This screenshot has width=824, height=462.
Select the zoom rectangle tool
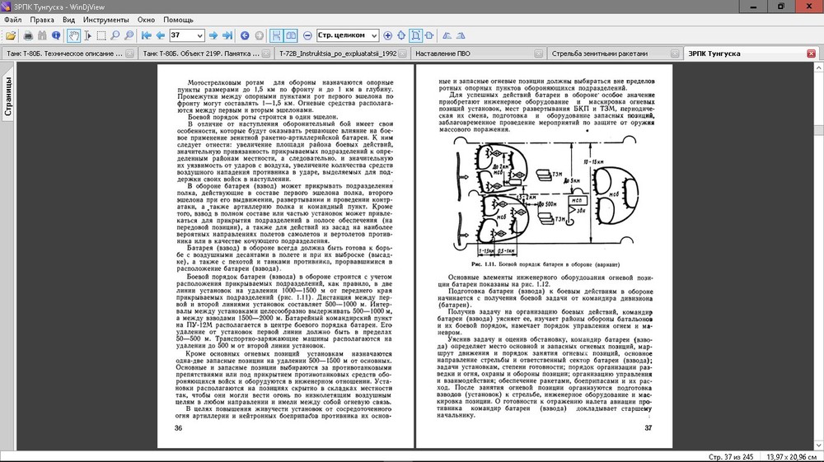pyautogui.click(x=129, y=35)
